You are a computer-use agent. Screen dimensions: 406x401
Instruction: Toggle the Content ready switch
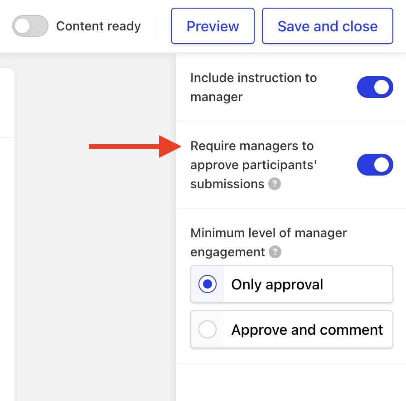(30, 26)
